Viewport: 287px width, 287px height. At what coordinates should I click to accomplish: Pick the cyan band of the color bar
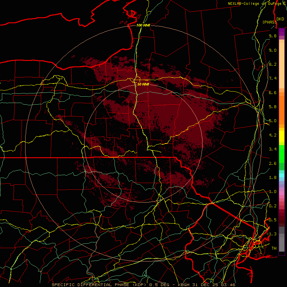[x=282, y=175]
